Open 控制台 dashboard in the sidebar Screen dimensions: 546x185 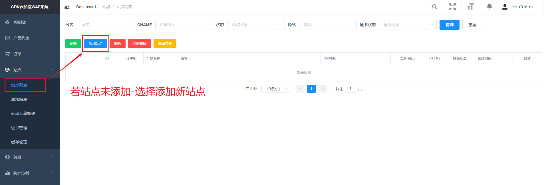[x=20, y=22]
